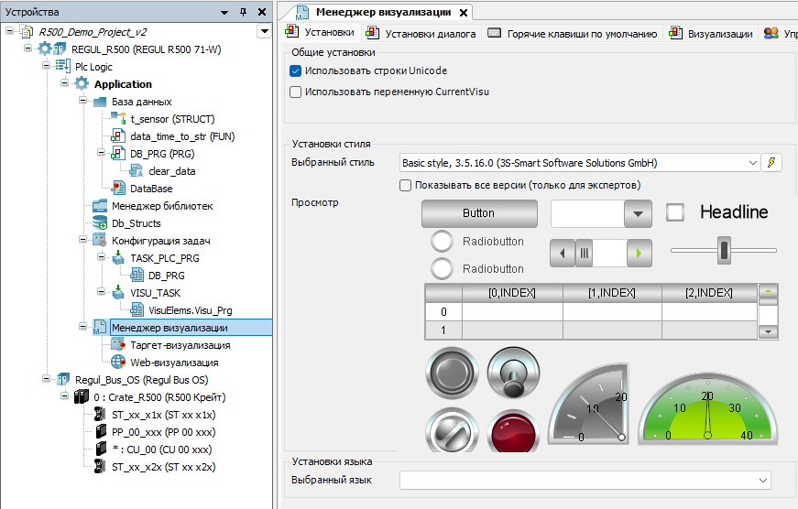Viewport: 798px width, 509px height.
Task: Click the Конфигурация задач icon
Action: [100, 241]
